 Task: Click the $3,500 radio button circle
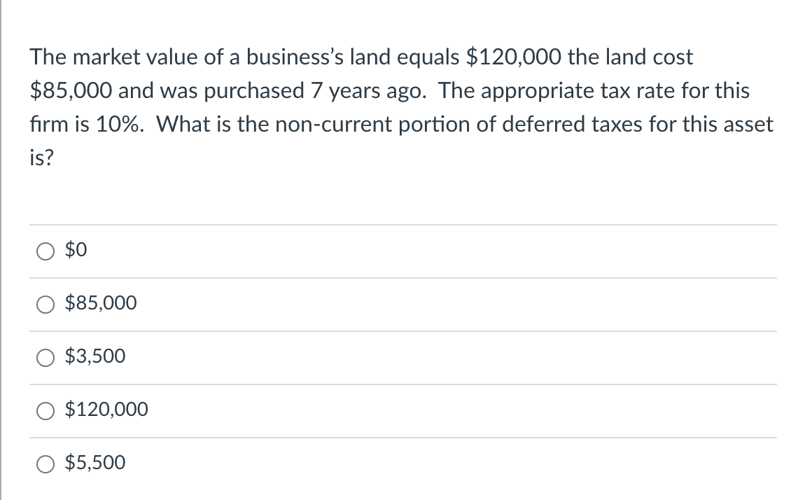coord(45,357)
